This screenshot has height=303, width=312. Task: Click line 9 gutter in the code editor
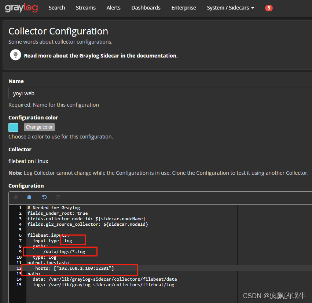20,251
